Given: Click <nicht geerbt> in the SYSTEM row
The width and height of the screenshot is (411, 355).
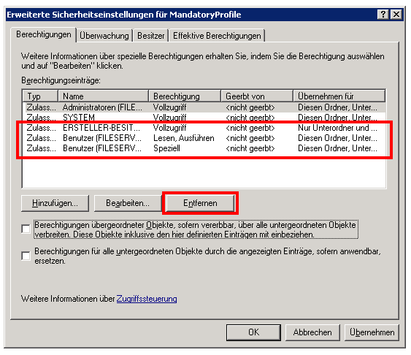Looking at the screenshot, I should click(250, 118).
